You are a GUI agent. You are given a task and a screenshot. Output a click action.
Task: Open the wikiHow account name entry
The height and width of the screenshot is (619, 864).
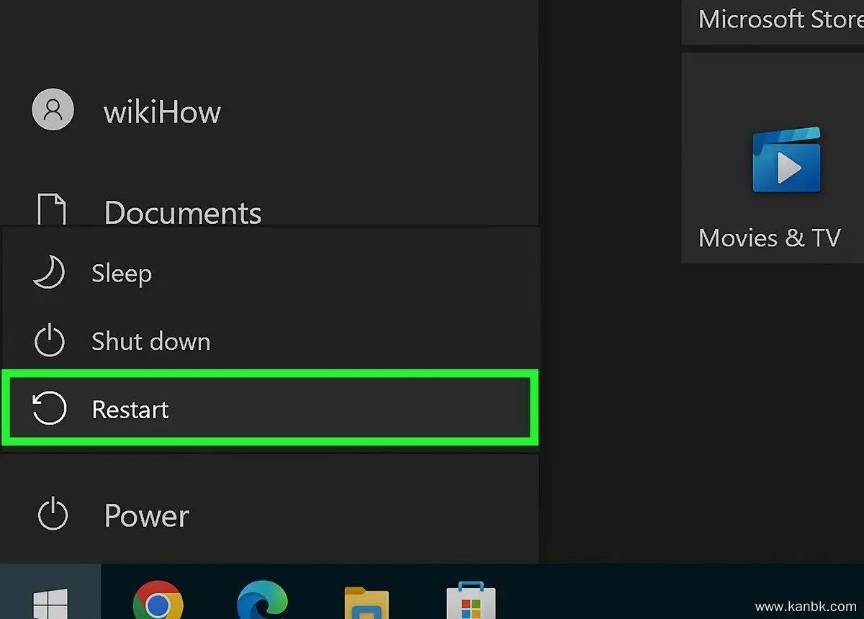162,112
